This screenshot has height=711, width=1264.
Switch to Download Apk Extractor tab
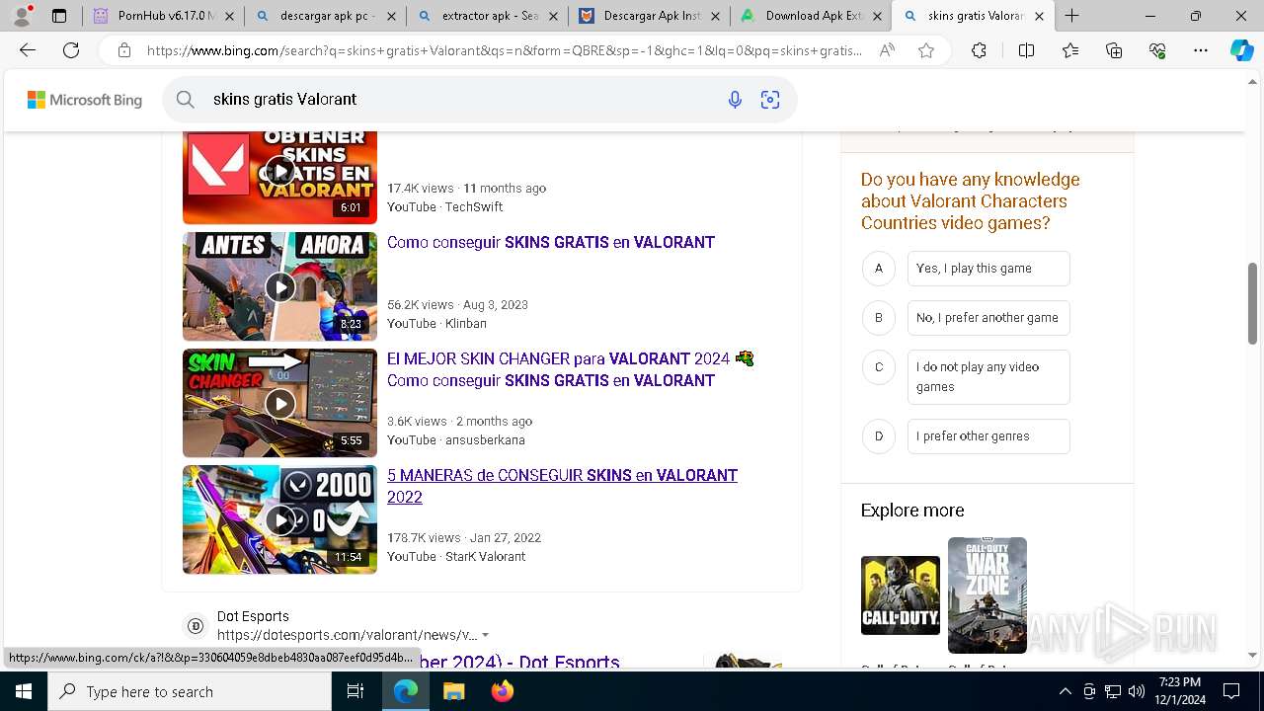click(x=811, y=16)
